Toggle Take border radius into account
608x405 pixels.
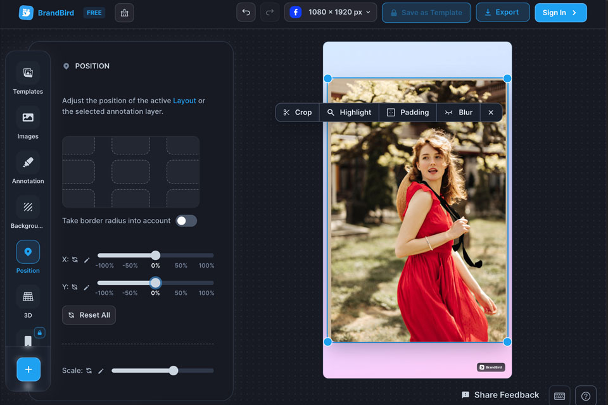coord(186,221)
